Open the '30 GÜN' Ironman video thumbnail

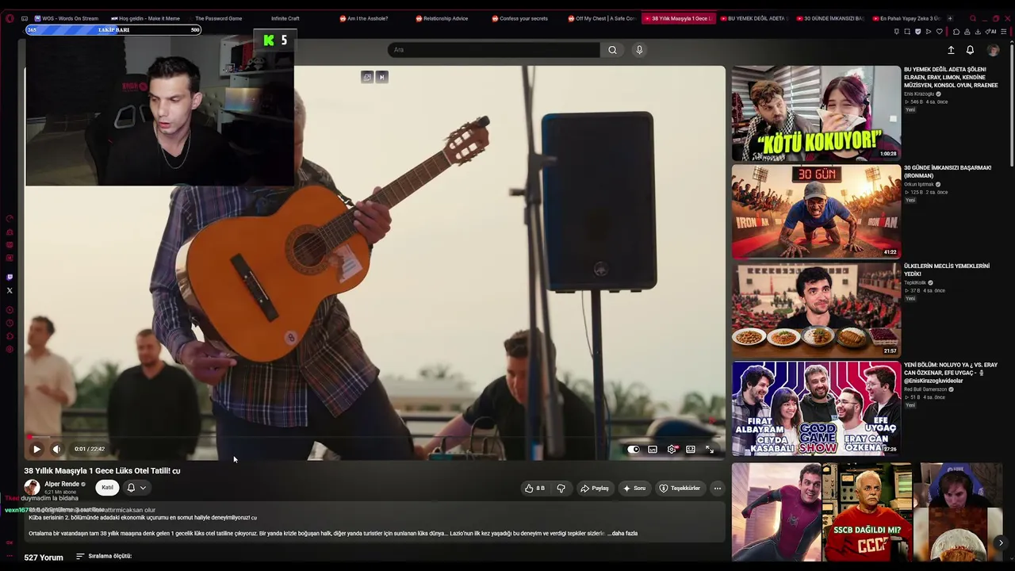816,211
